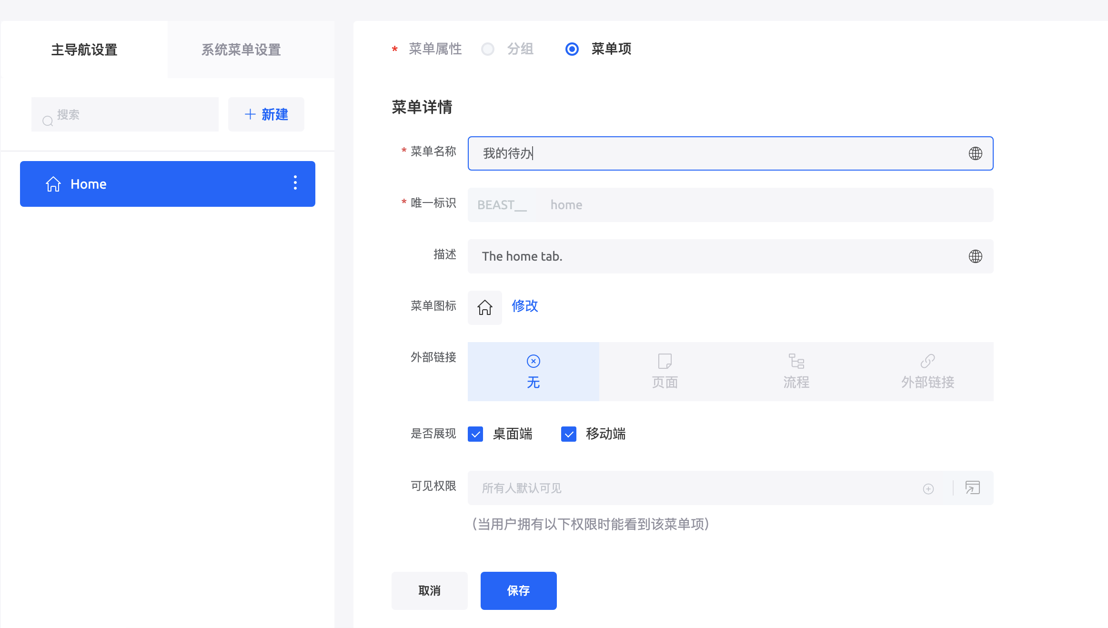
Task: Switch to 系统菜单设置 tab
Action: [x=241, y=50]
